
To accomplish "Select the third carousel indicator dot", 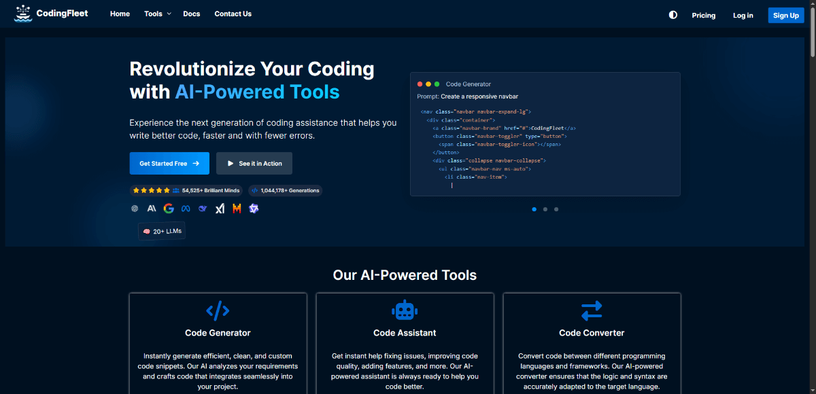I will 556,209.
